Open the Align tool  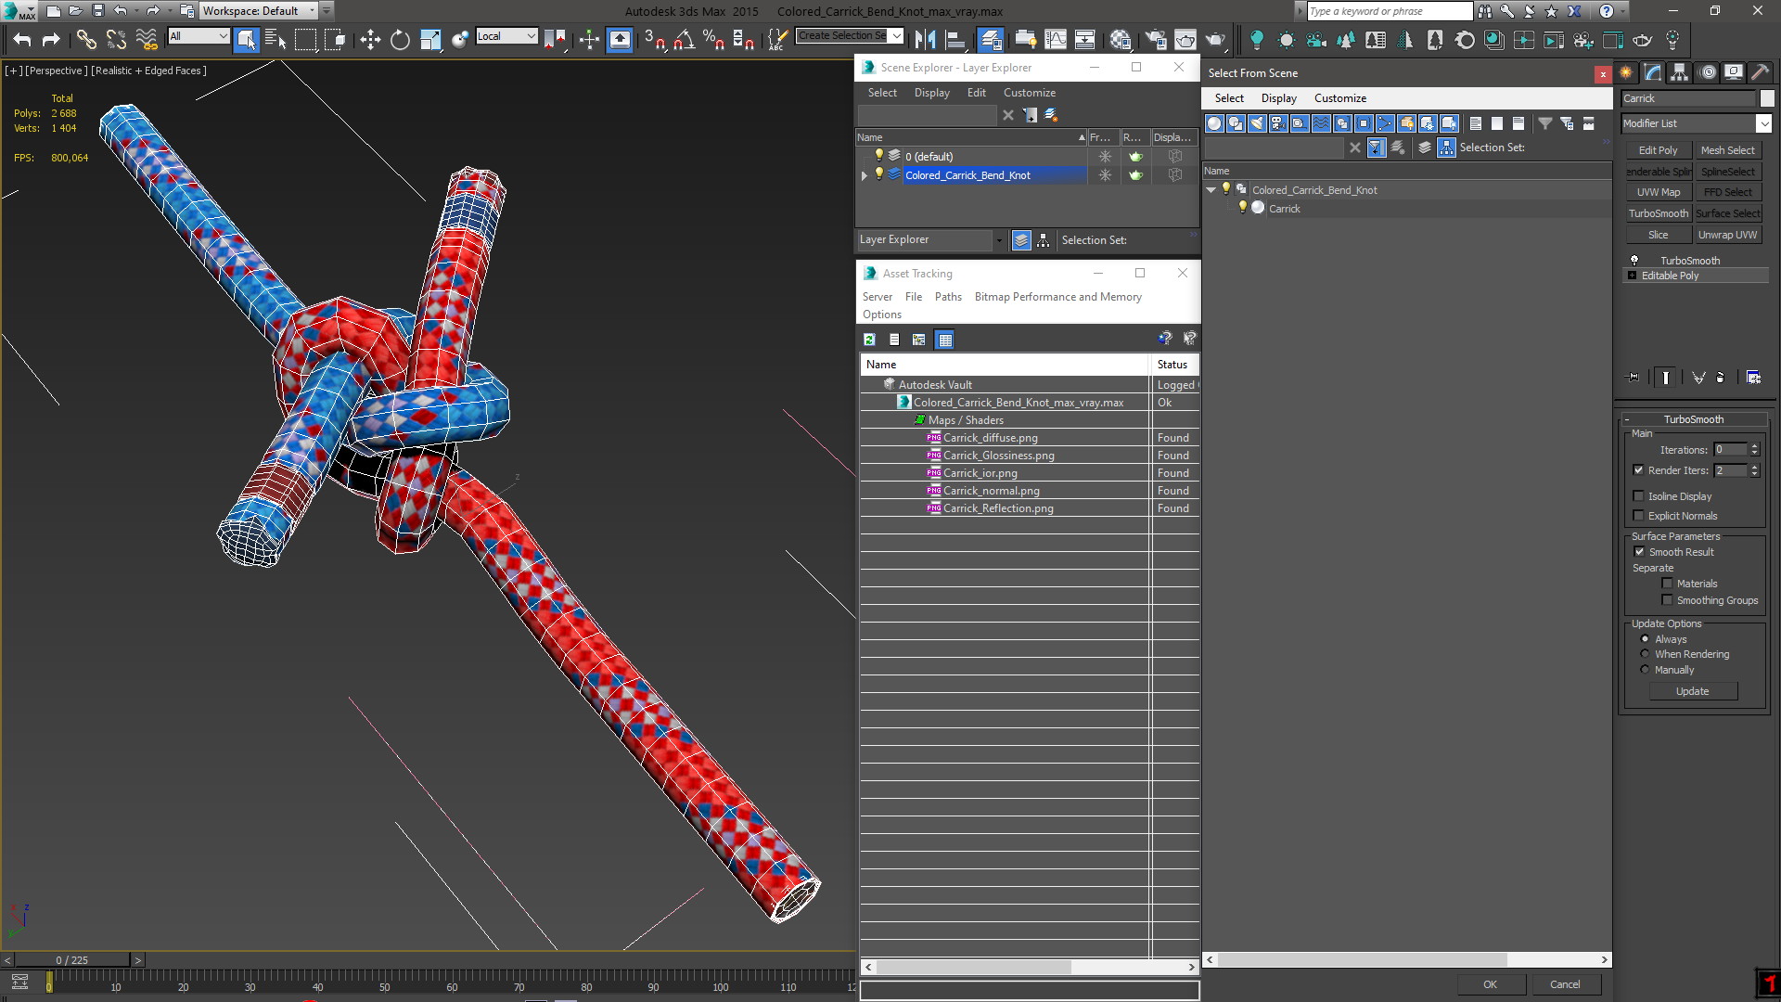[955, 39]
